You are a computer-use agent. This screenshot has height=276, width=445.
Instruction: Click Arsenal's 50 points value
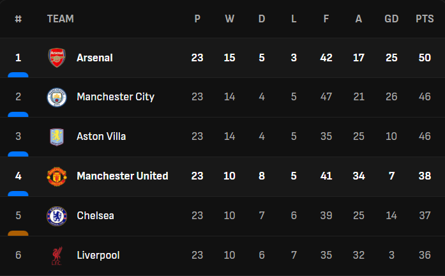tap(425, 57)
